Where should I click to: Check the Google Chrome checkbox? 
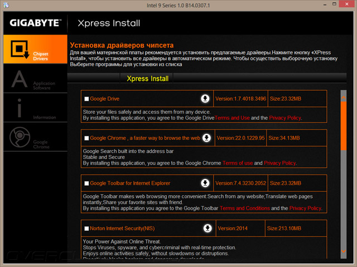coord(86,138)
